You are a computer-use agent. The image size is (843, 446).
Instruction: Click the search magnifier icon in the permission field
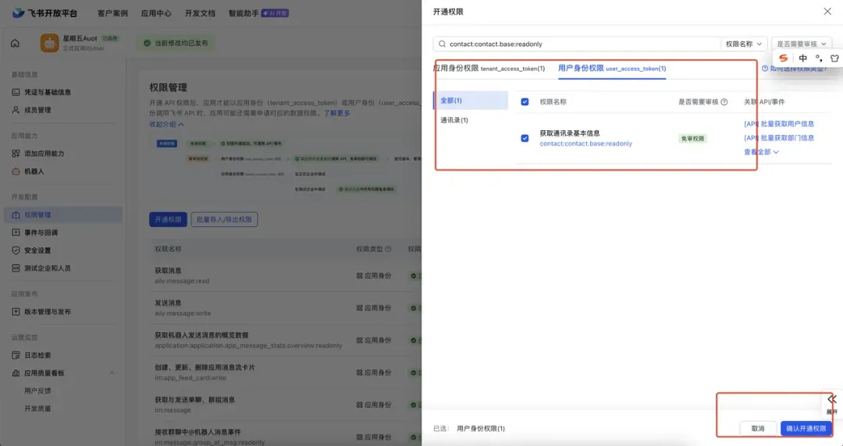click(442, 44)
